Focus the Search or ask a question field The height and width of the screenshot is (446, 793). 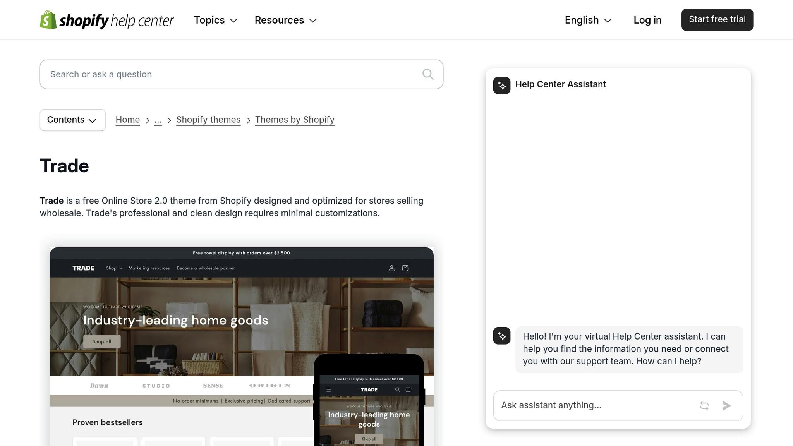click(241, 74)
